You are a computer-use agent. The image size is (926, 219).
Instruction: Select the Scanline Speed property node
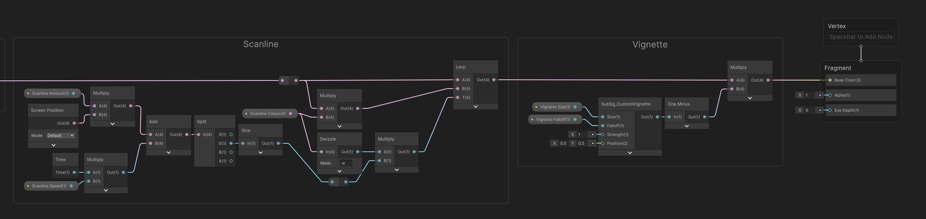click(51, 186)
